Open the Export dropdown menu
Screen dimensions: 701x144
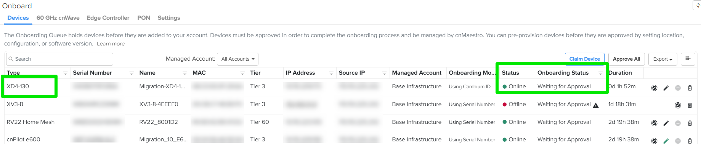click(663, 59)
